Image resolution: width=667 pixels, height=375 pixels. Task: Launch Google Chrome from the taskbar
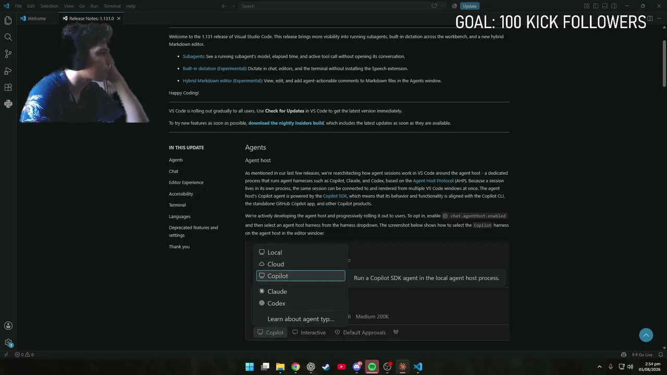[295, 367]
